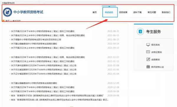Screen dimensions: 177x107
Task: Open the 辽宁省延期举行（面试）公告
Action: pyautogui.click(x=44, y=74)
